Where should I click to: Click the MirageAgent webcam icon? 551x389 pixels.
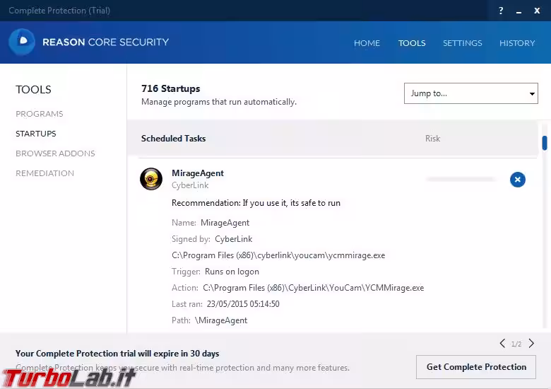[x=151, y=180]
